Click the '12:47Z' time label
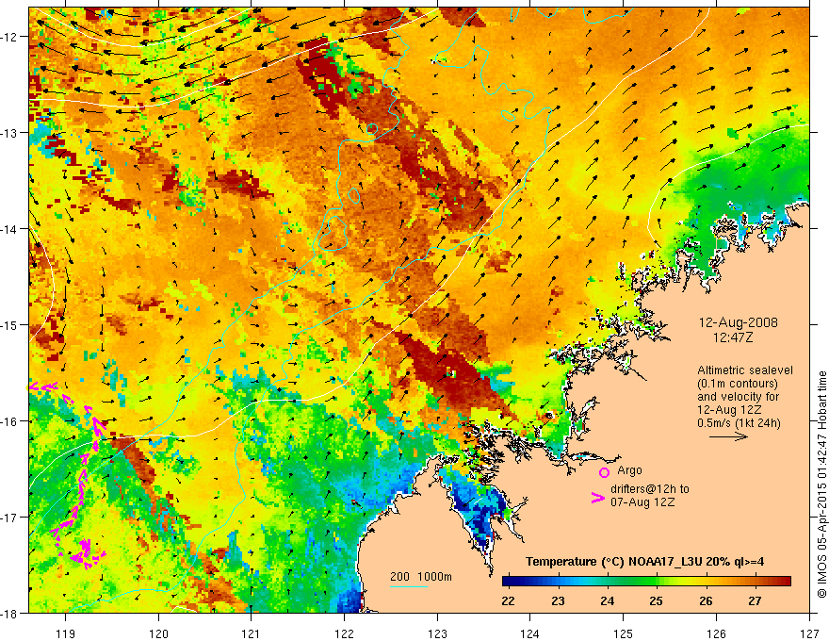The image size is (829, 641). (x=733, y=337)
